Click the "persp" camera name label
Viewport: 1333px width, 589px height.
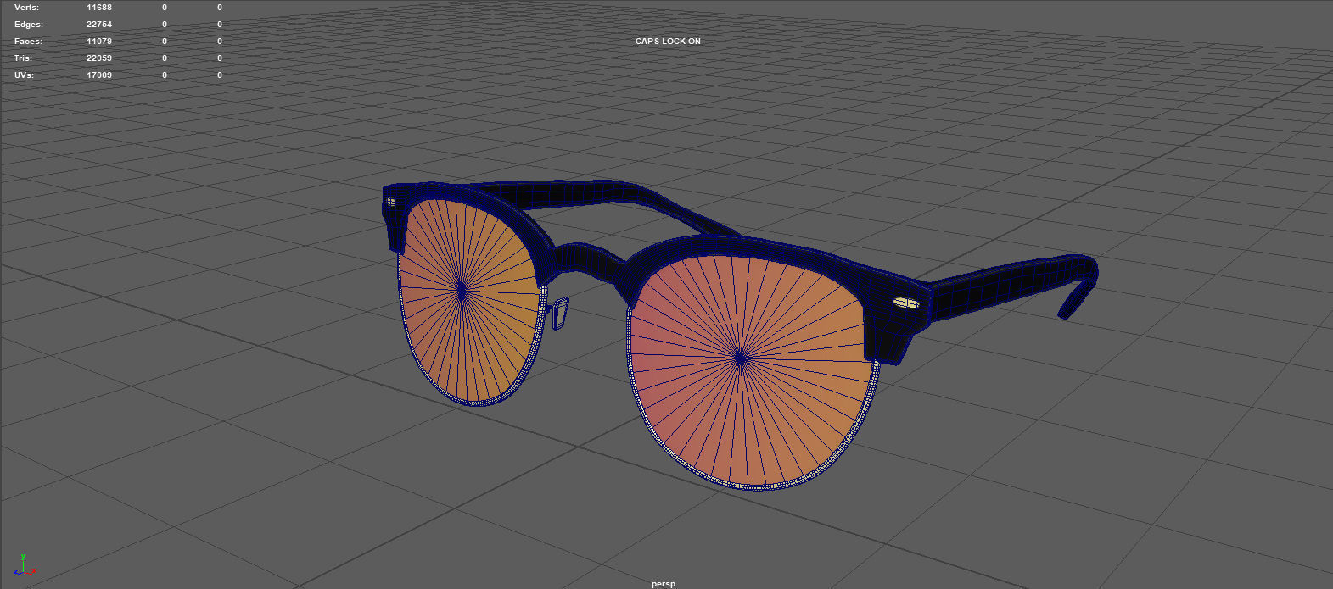click(x=664, y=583)
